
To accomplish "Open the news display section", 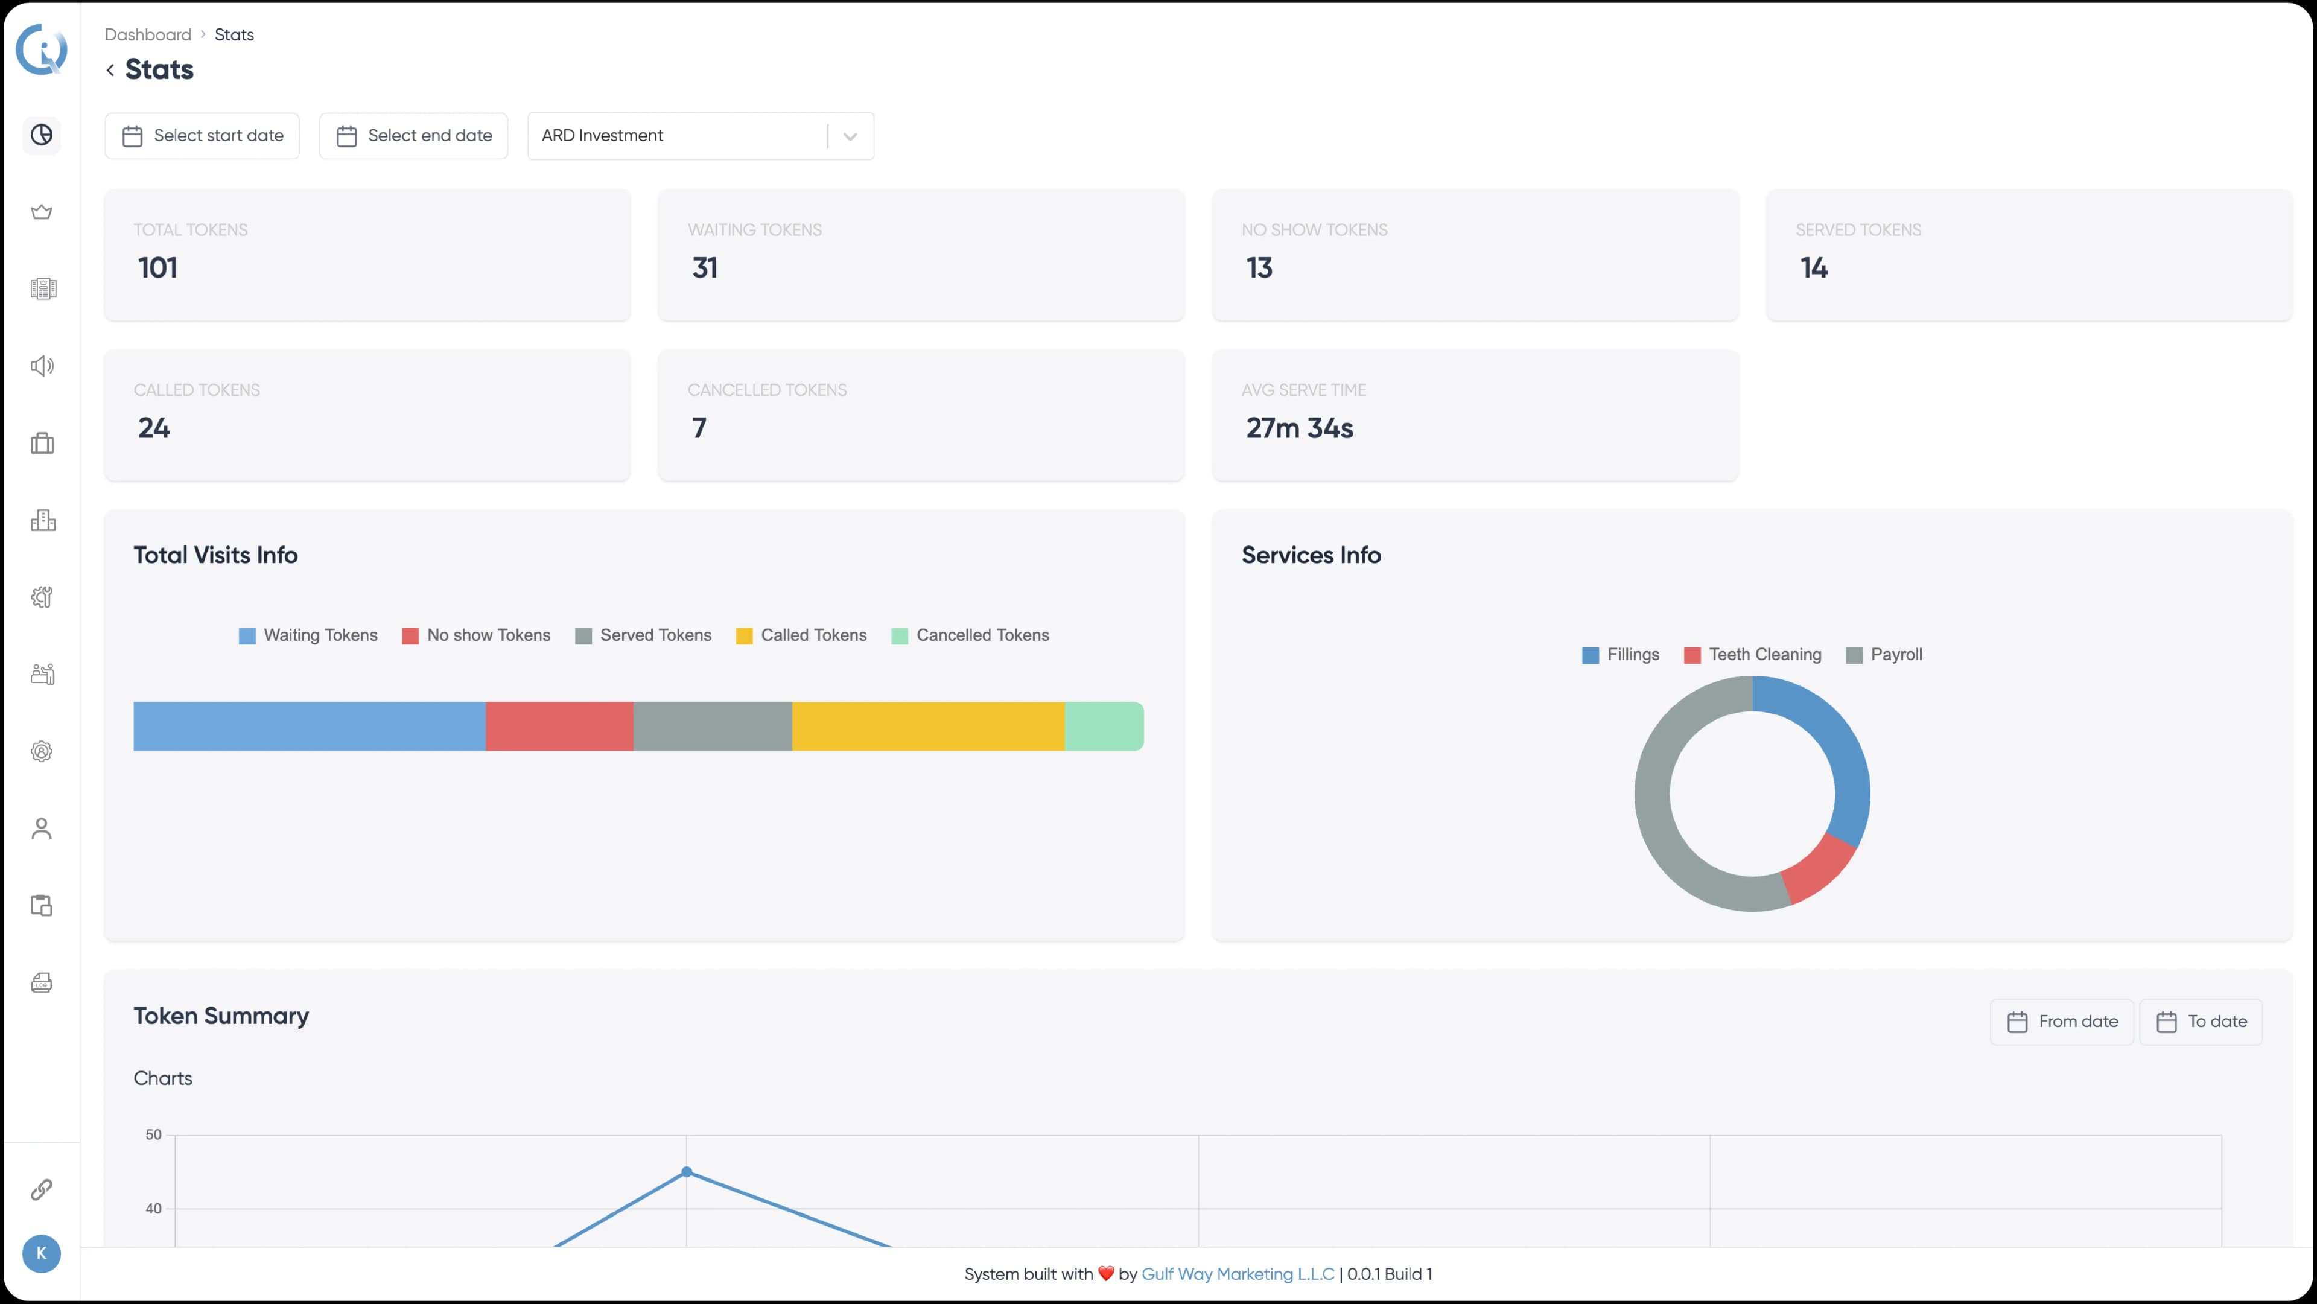I will pos(42,288).
